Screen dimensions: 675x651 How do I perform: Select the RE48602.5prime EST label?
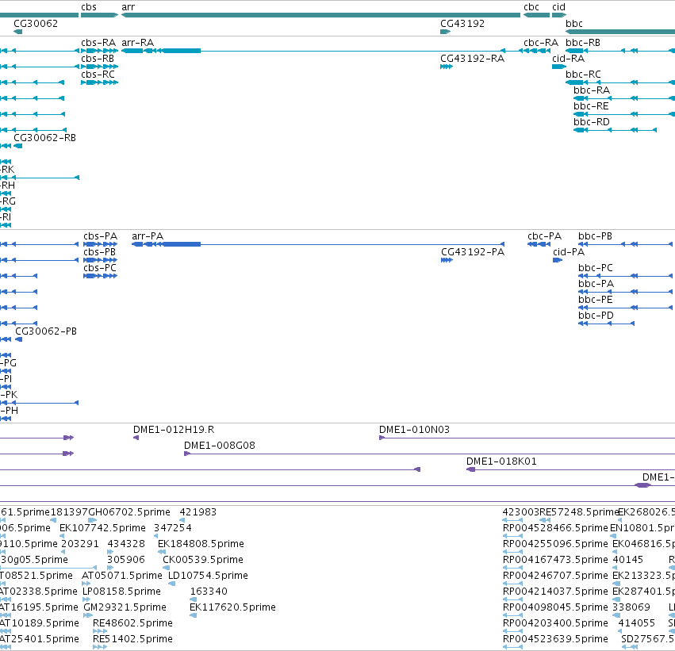pos(132,624)
